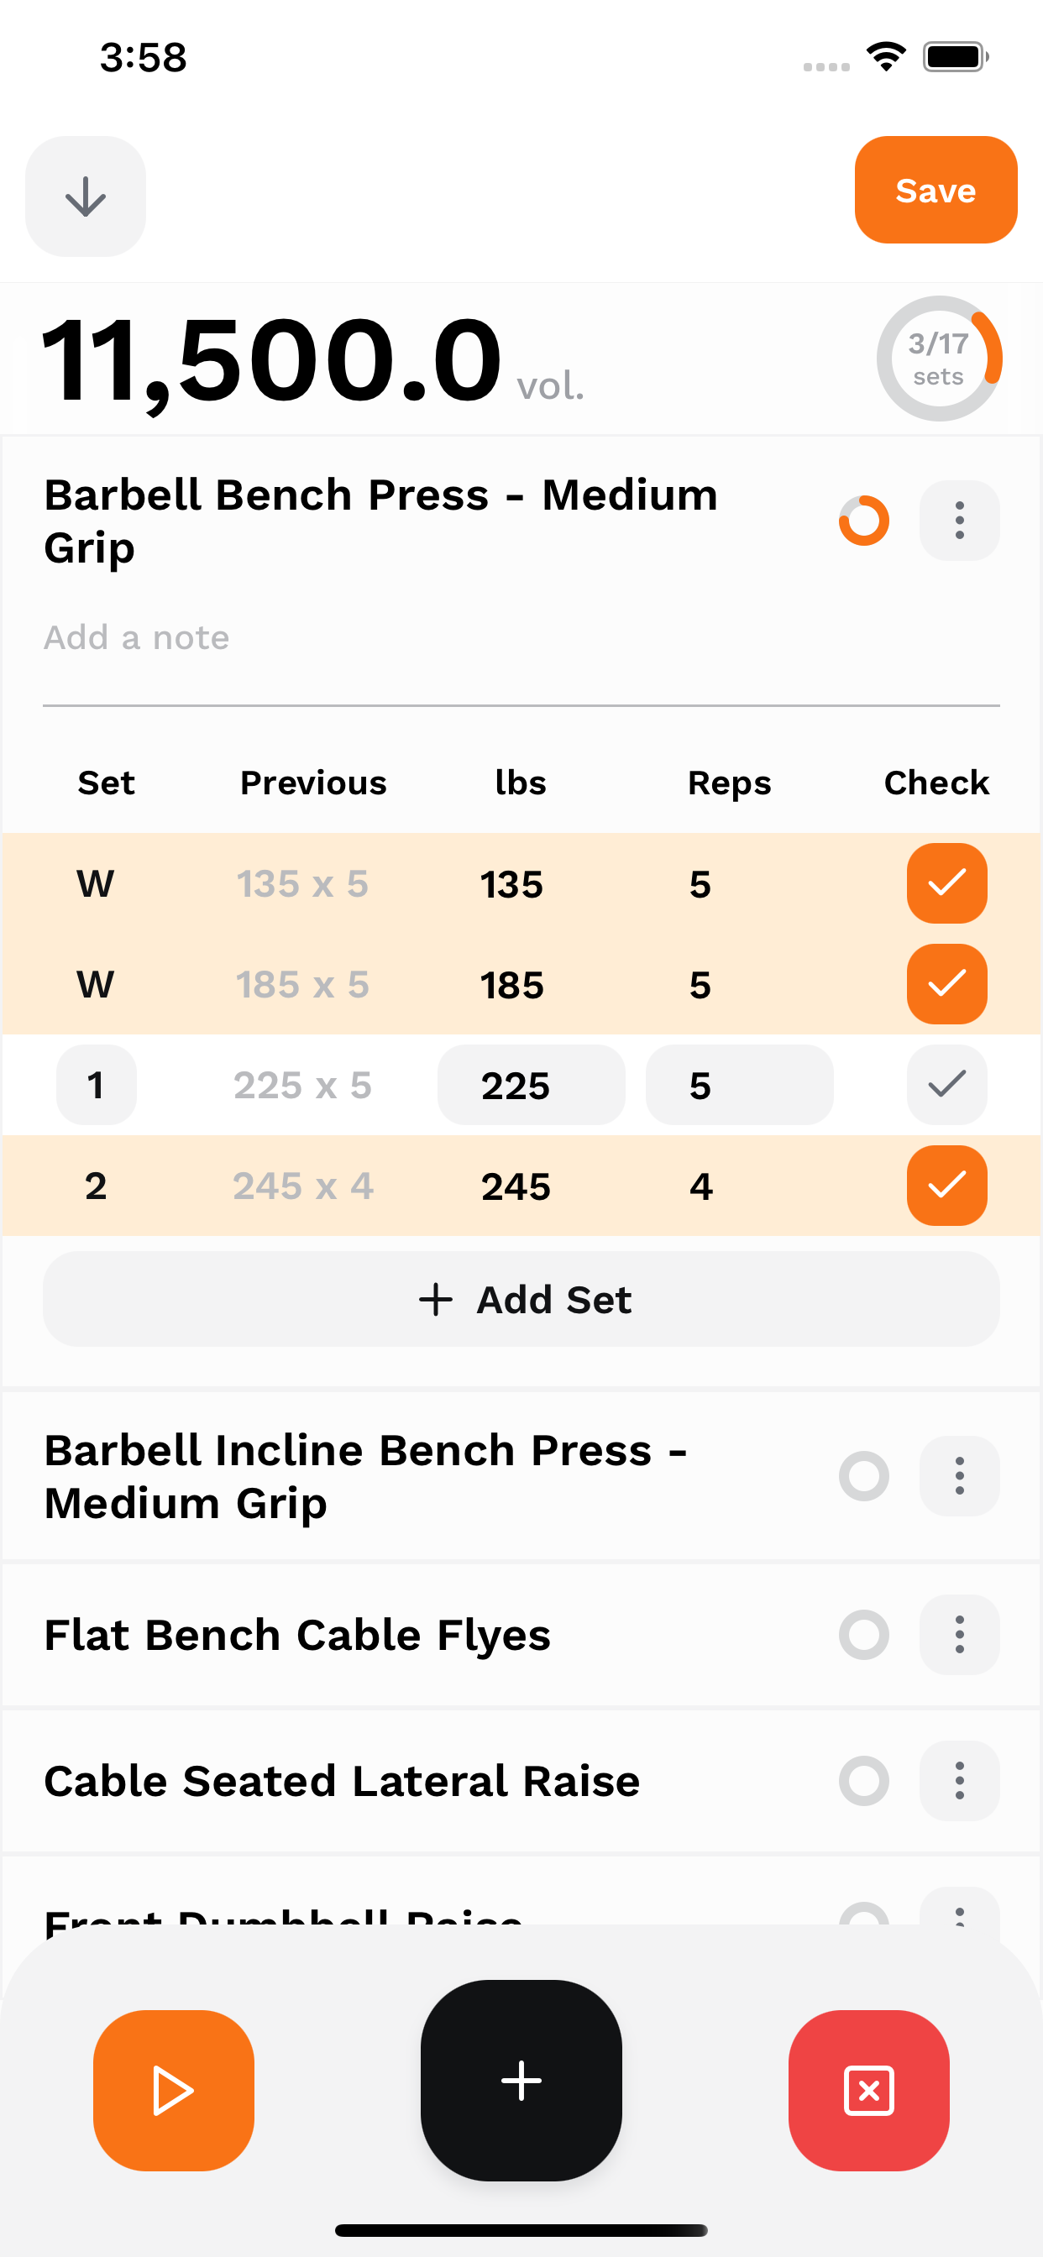Open set type menu for set 1
1043x2257 pixels.
(x=96, y=1085)
